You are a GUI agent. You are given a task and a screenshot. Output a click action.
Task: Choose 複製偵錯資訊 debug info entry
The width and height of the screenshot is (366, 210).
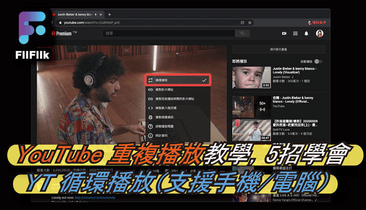177,117
